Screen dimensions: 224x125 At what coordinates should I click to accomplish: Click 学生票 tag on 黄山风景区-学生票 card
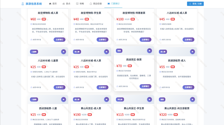click(120, 99)
